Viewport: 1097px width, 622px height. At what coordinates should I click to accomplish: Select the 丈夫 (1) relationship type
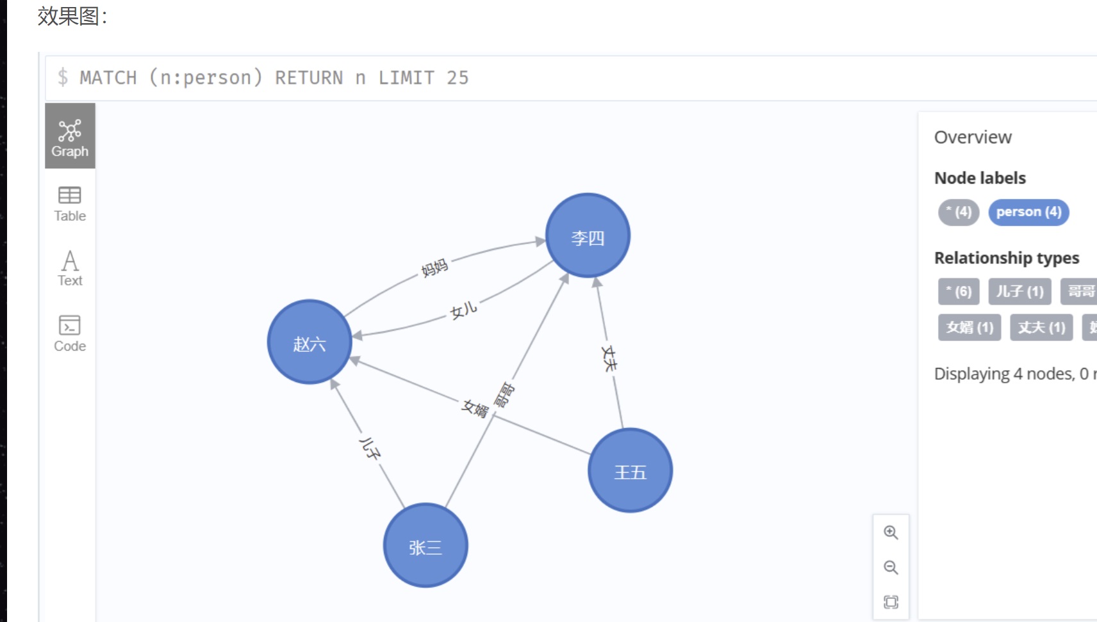click(1041, 327)
